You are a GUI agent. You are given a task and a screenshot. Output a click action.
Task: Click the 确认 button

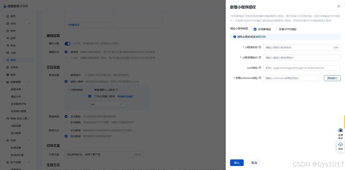(x=237, y=163)
